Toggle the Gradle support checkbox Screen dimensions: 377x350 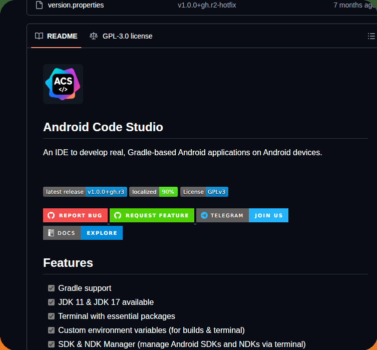51,288
